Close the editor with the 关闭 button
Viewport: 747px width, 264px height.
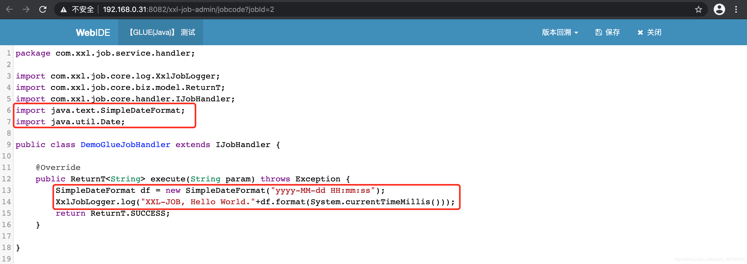coord(650,32)
